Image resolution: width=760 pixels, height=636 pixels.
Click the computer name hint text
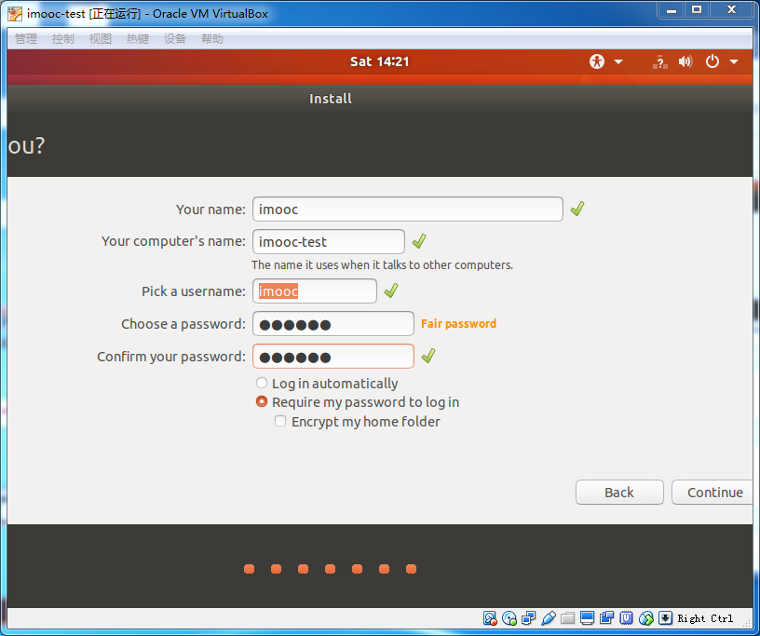(382, 264)
